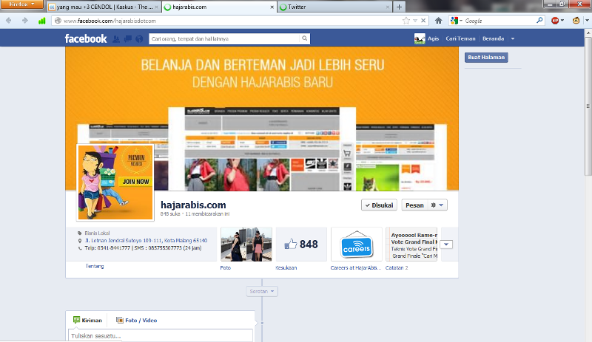Select the Foto / Video tab
592x342 pixels.
(136, 320)
